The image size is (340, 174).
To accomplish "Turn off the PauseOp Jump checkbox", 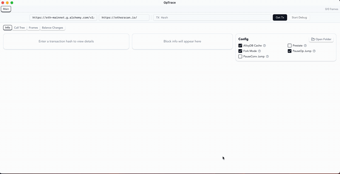I will coord(290,51).
